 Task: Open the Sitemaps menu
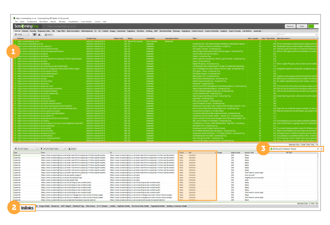62,22
